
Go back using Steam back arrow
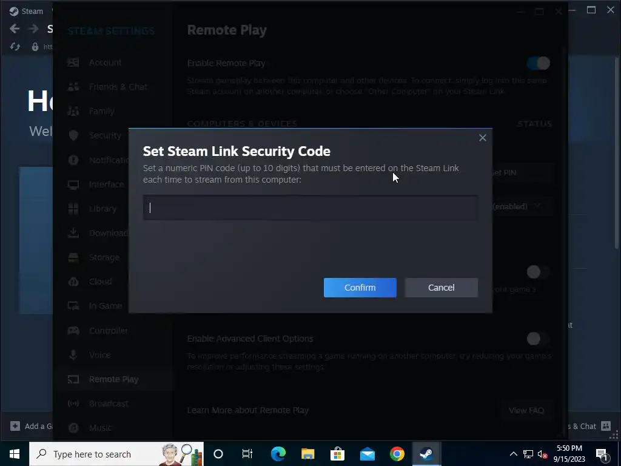point(15,29)
